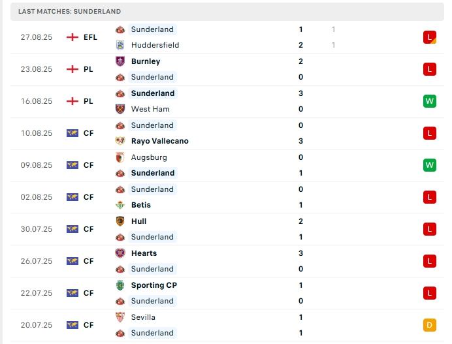Viewport: 452px width, 344px height.
Task: Click the orange D badge for Sevilla match
Action: pos(429,325)
